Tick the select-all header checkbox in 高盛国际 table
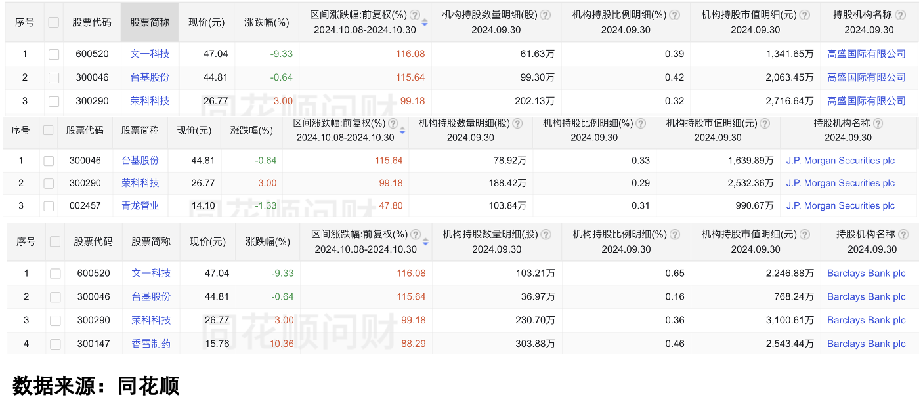This screenshot has height=408, width=923. click(54, 22)
